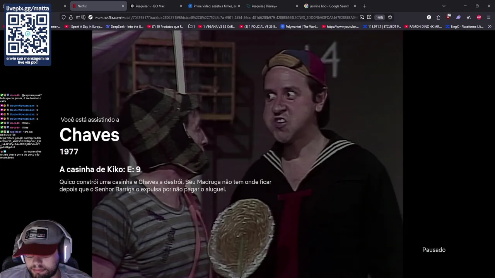Viewport: 495px width, 278px height.
Task: Click the 140% zoom level indicator
Action: click(380, 17)
